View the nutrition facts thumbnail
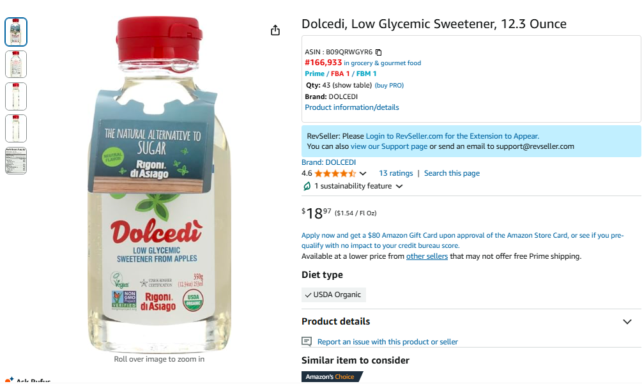Screen dimensions: 642x384 (16, 161)
